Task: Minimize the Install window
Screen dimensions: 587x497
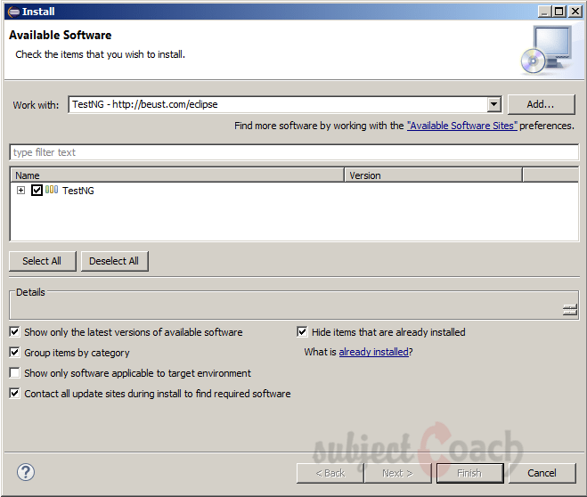Action: click(x=545, y=12)
